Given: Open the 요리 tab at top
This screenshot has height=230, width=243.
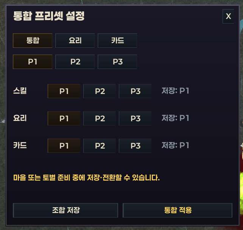Looking at the screenshot, I should [75, 41].
